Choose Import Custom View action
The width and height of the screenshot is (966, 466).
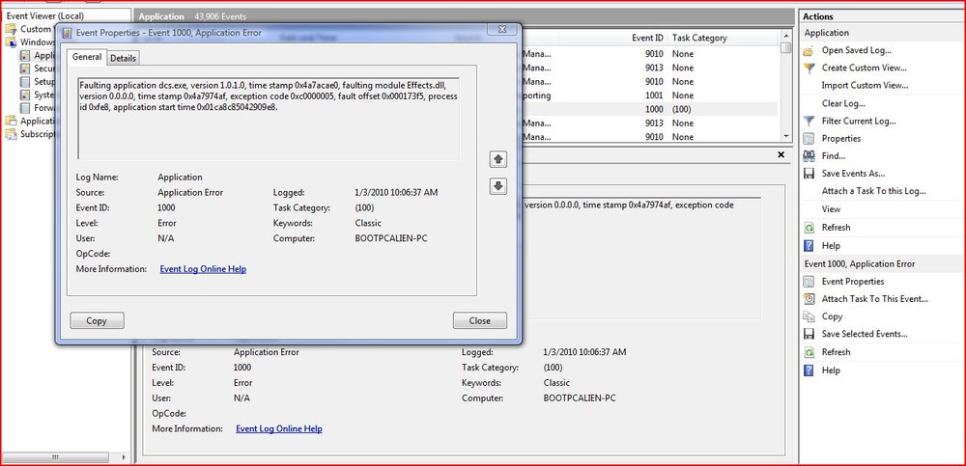pos(865,86)
